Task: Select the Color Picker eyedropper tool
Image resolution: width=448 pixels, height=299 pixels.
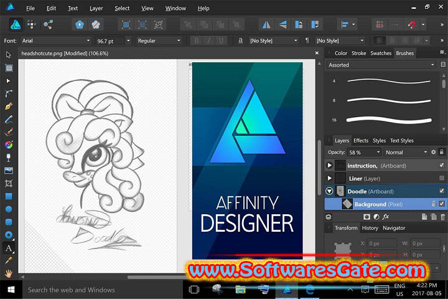Action: pos(9,260)
